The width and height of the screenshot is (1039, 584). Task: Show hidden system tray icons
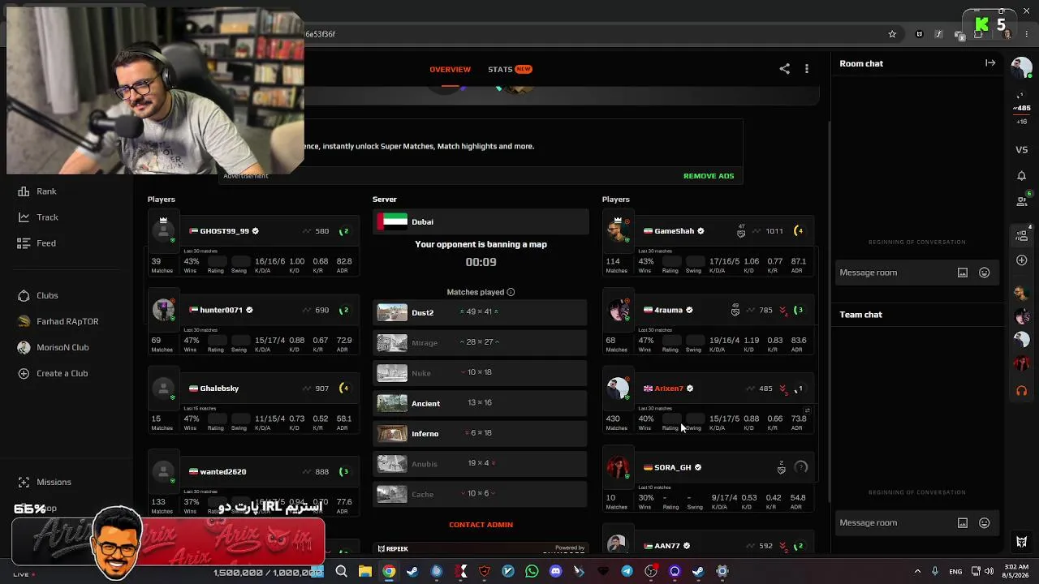[917, 572]
